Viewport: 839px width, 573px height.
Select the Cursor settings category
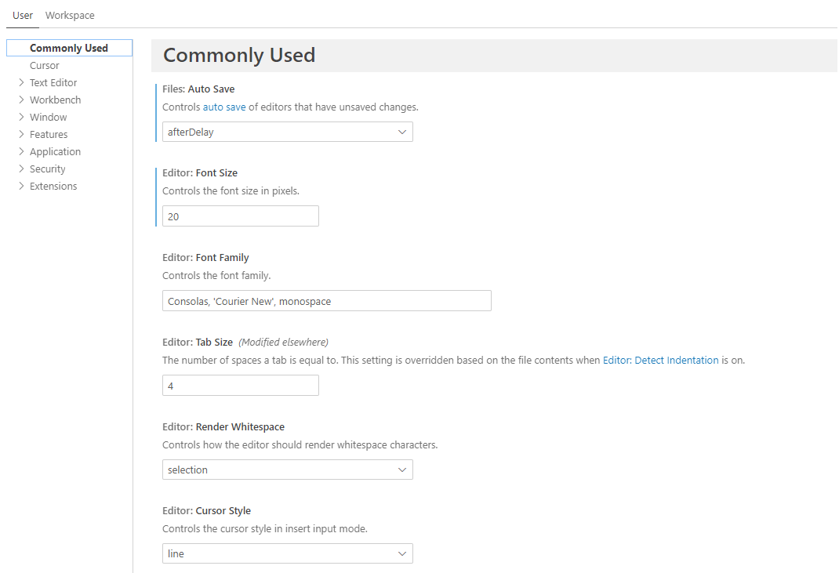(x=45, y=66)
